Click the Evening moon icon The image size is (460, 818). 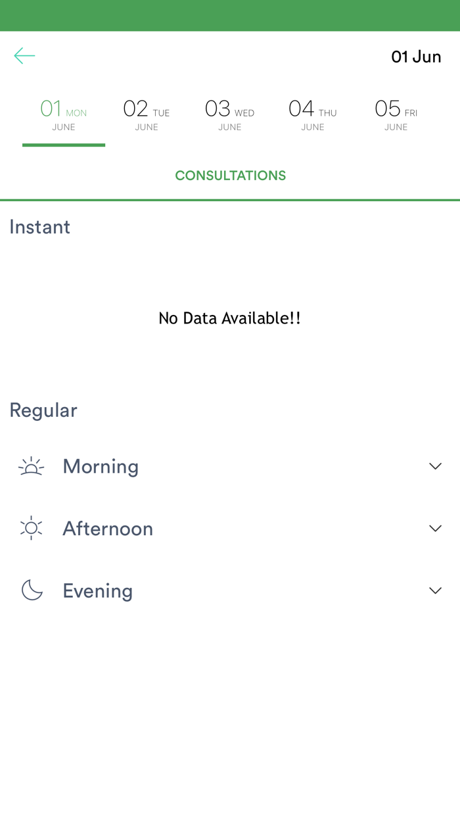(32, 590)
